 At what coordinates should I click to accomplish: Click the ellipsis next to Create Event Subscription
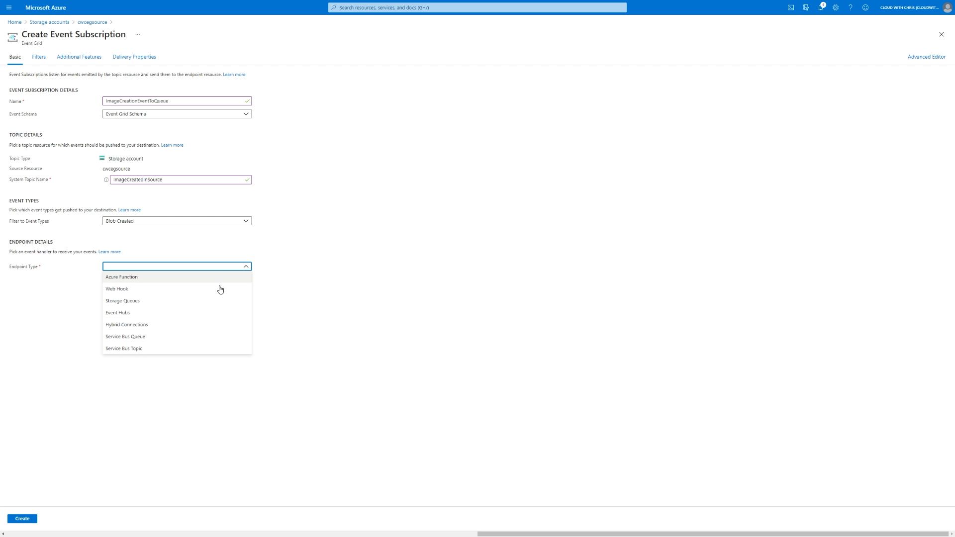pyautogui.click(x=138, y=34)
